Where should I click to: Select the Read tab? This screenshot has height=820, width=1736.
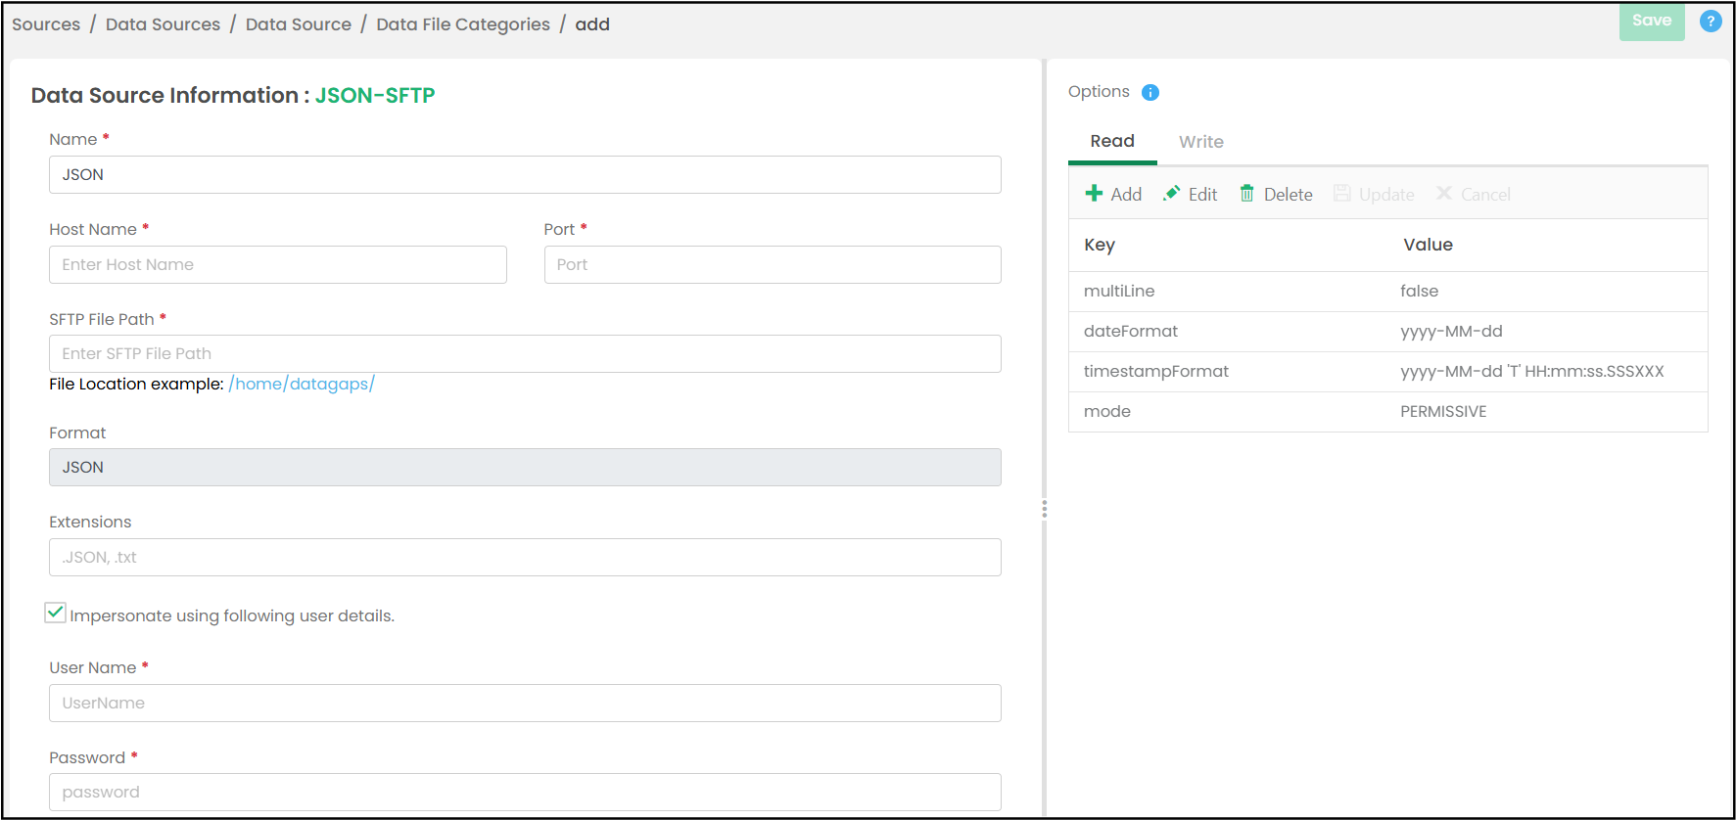click(x=1112, y=142)
